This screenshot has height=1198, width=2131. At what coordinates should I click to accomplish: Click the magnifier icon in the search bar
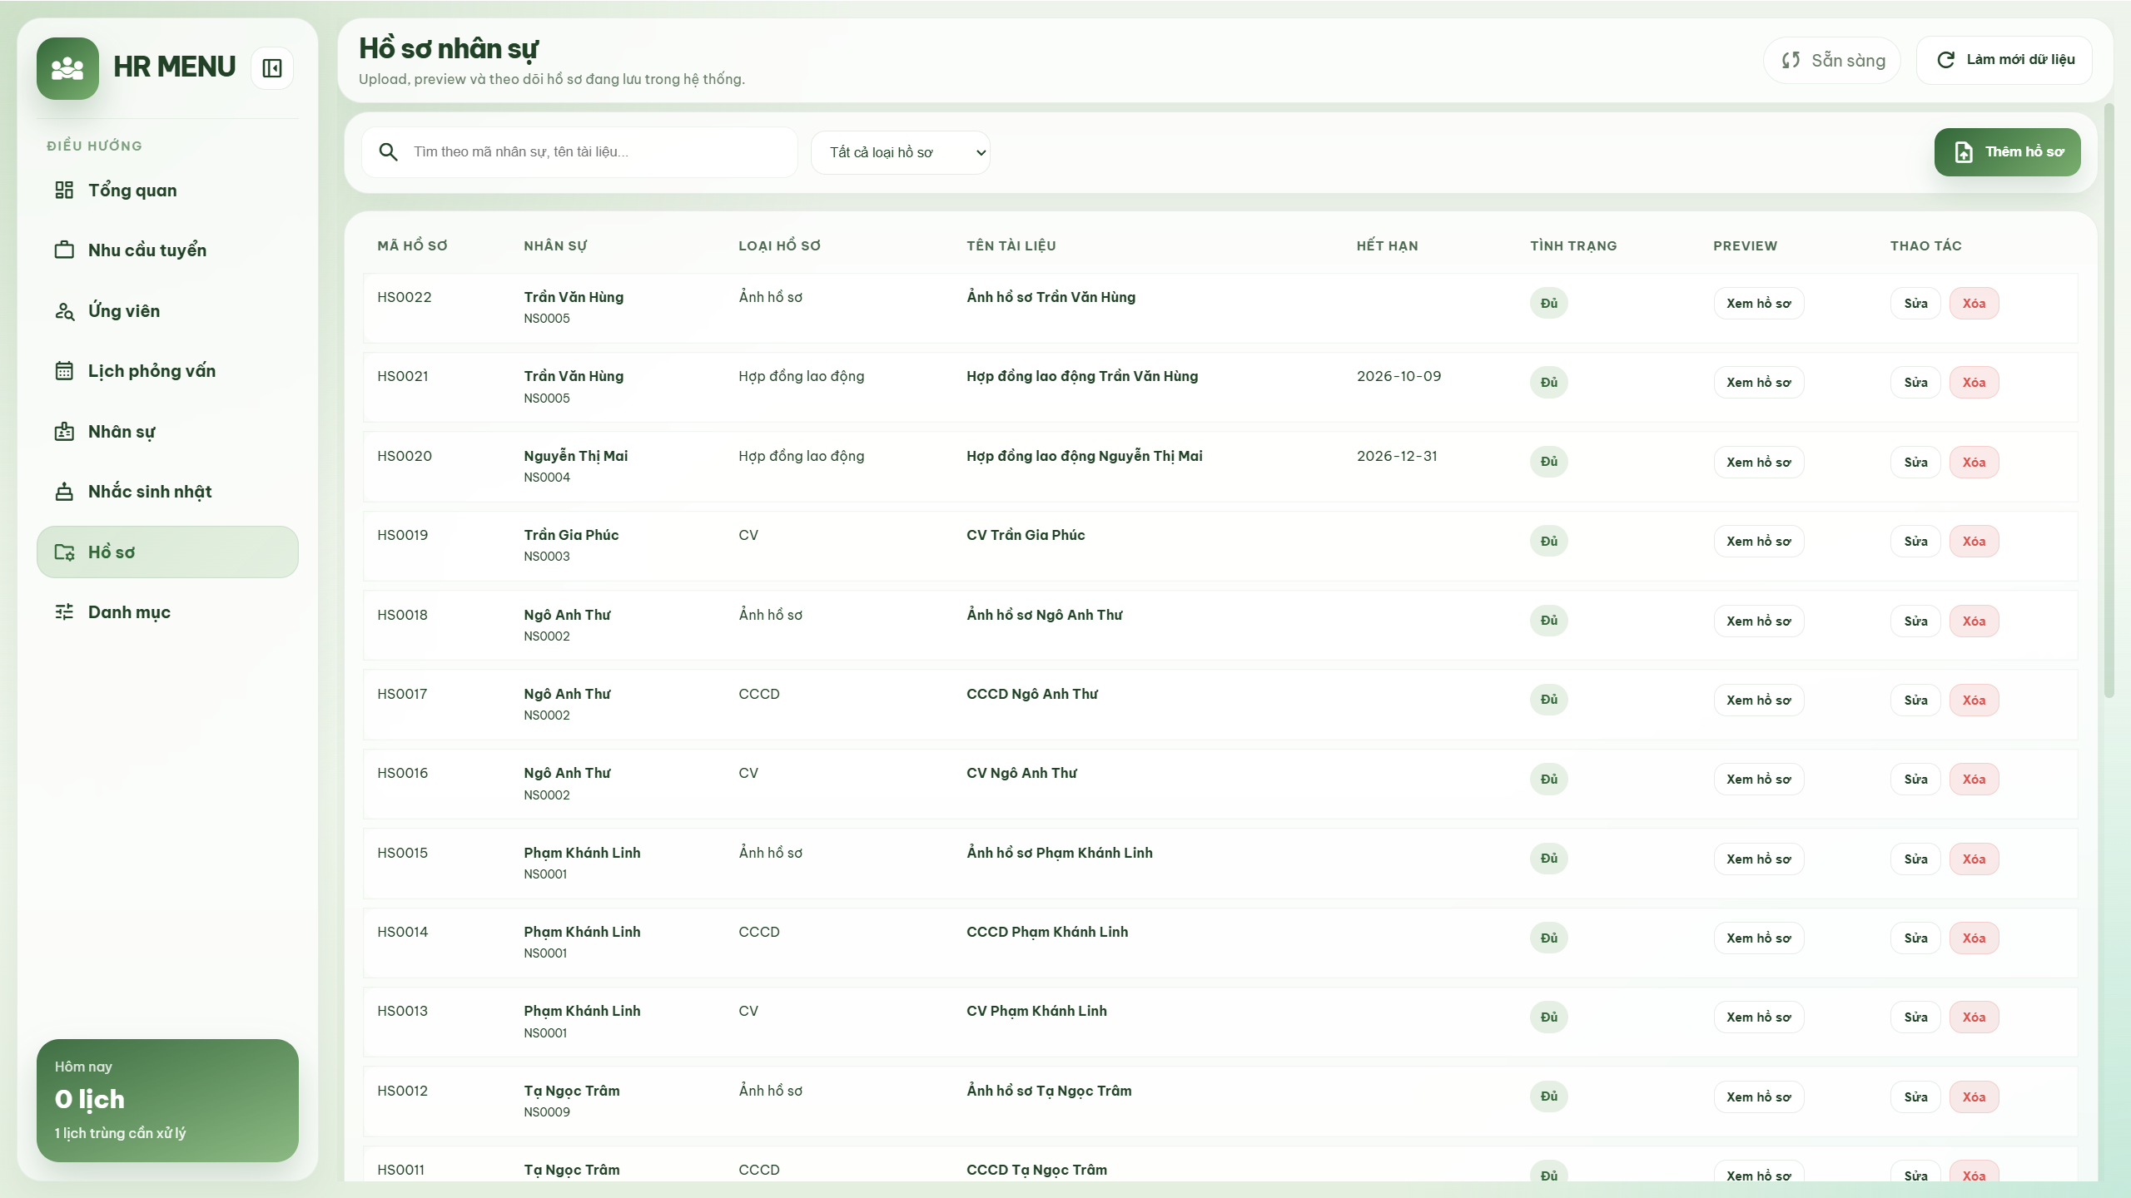coord(389,152)
